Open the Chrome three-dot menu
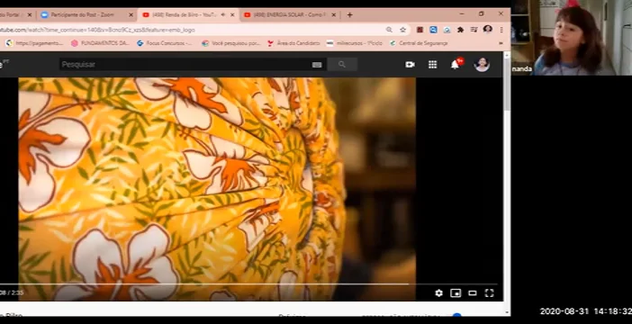 pyautogui.click(x=501, y=30)
